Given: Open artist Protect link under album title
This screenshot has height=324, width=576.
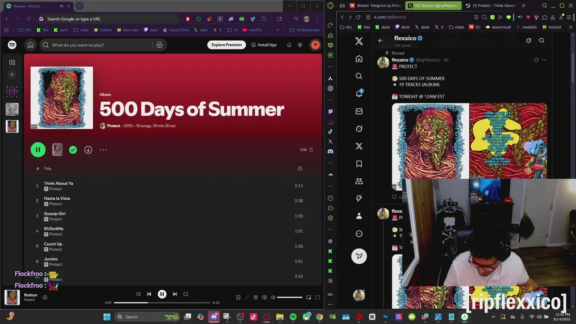Looking at the screenshot, I should [113, 126].
